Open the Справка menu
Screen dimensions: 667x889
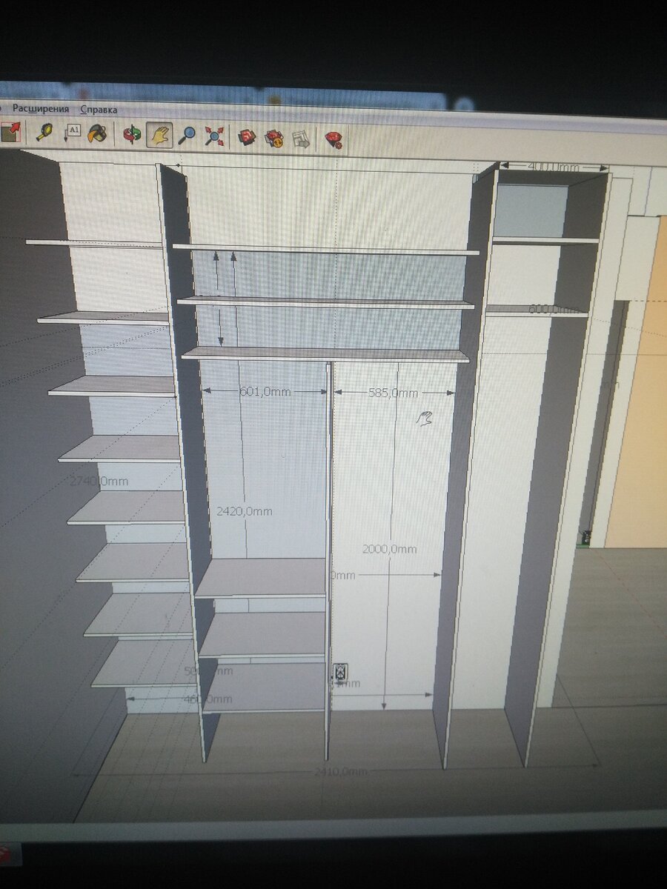(99, 110)
